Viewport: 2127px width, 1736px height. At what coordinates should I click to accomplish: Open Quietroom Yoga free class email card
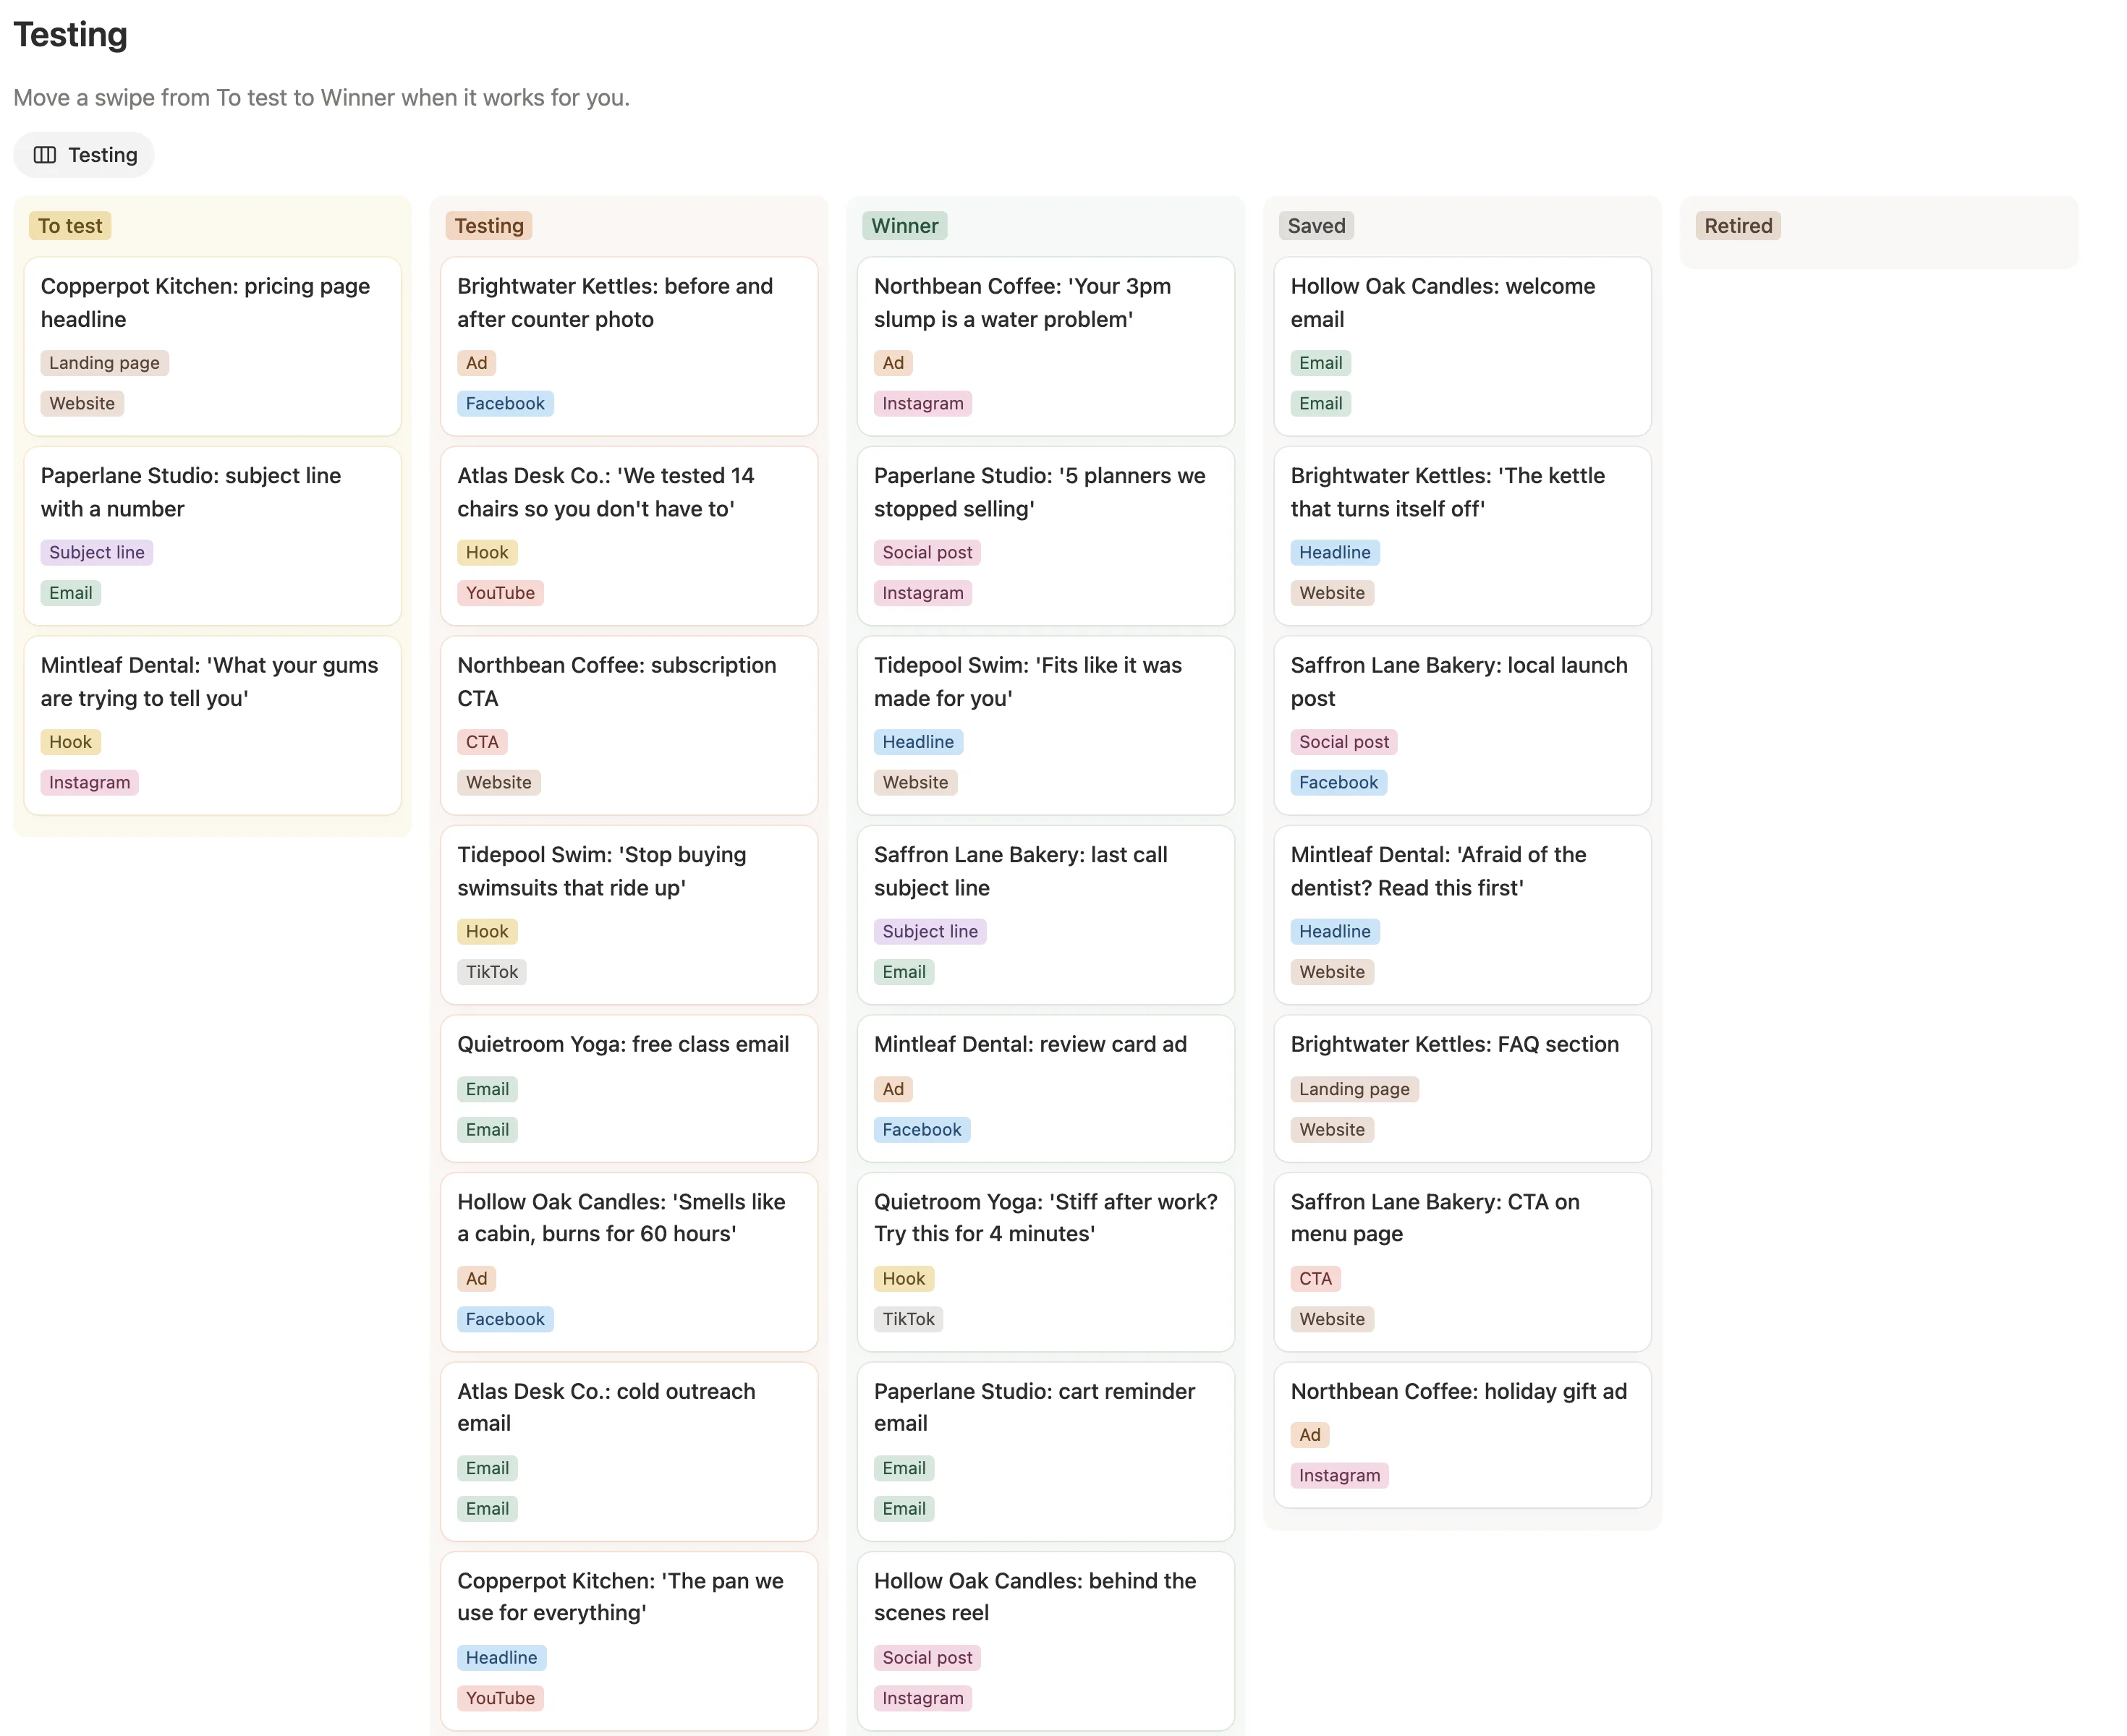[629, 1088]
